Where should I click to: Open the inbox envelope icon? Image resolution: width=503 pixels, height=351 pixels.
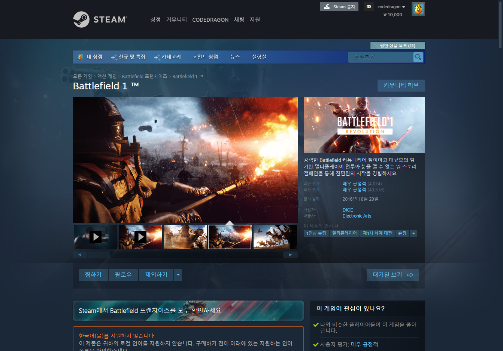[369, 7]
